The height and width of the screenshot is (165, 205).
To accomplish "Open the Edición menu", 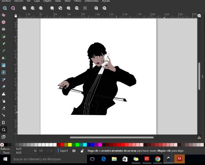I will click(19, 1).
